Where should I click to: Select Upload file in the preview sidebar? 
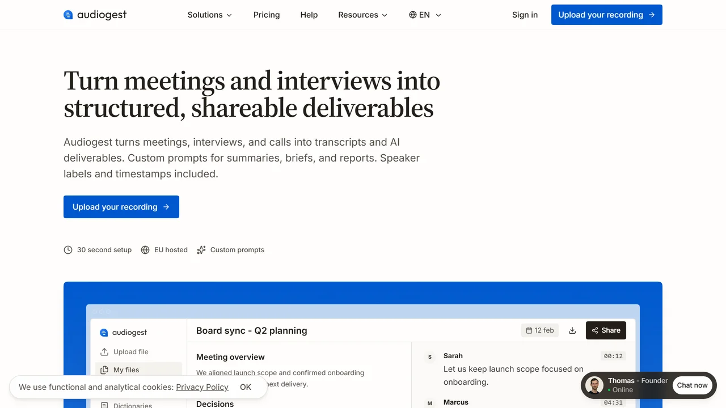pos(138,352)
